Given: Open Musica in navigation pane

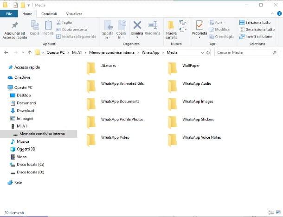Looking at the screenshot, I should click(20, 141).
